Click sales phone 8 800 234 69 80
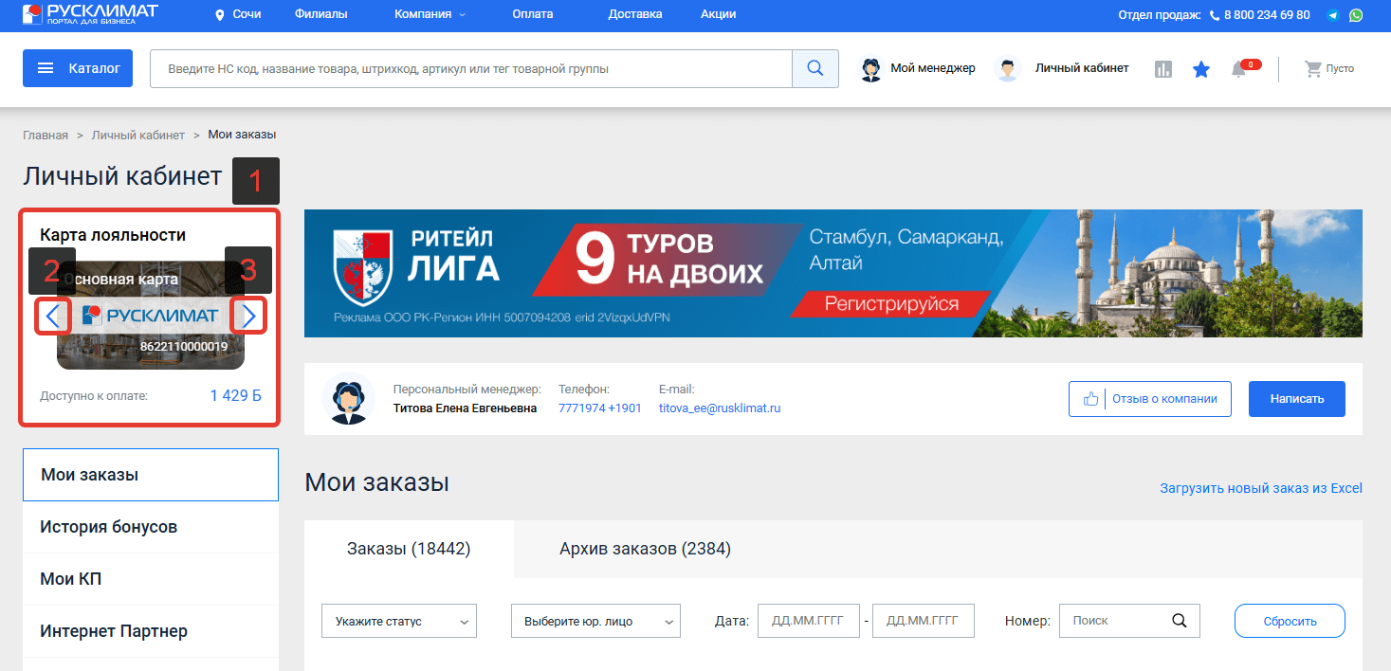The height and width of the screenshot is (671, 1391). (1267, 15)
